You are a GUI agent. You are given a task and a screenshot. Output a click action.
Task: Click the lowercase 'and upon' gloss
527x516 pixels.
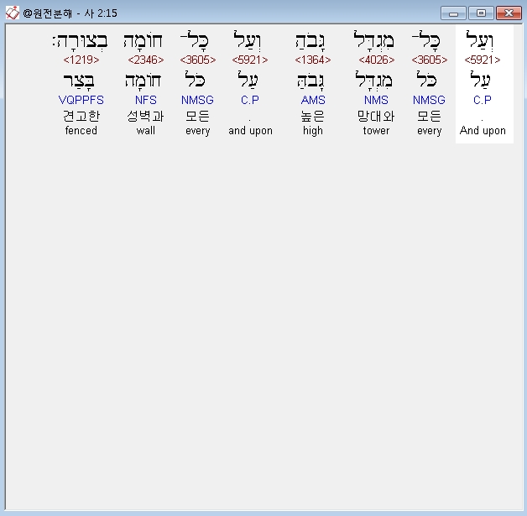coord(250,131)
